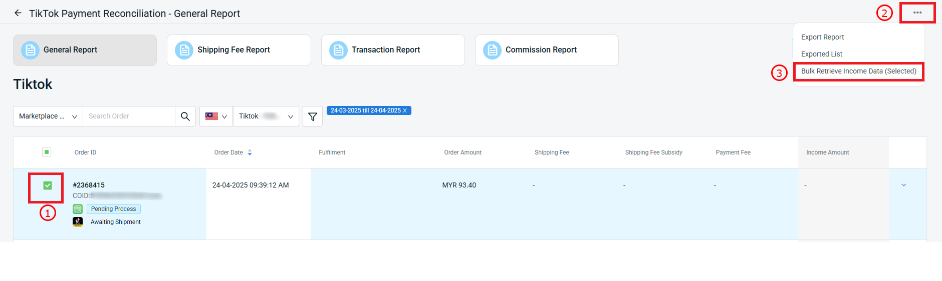Click the Order Amount column header
Image resolution: width=942 pixels, height=281 pixels.
(x=463, y=152)
